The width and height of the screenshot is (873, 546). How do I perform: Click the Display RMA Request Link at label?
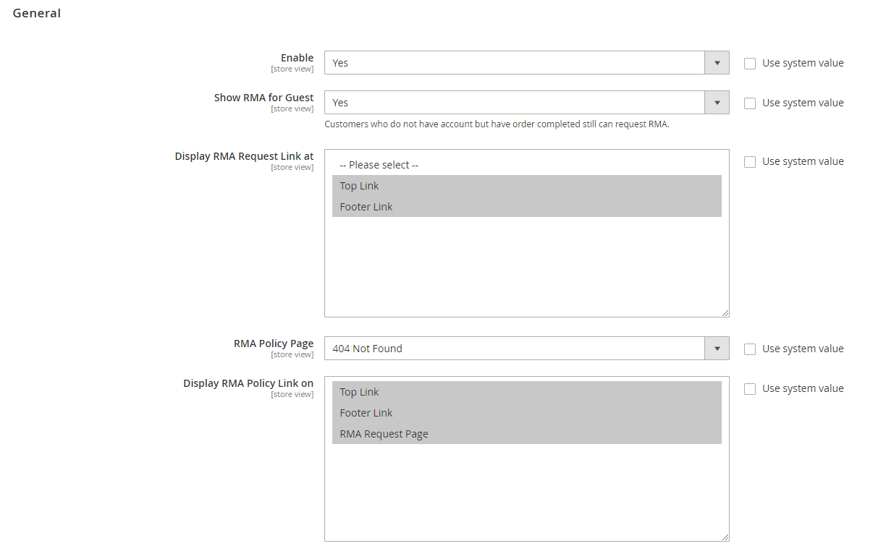pyautogui.click(x=244, y=156)
